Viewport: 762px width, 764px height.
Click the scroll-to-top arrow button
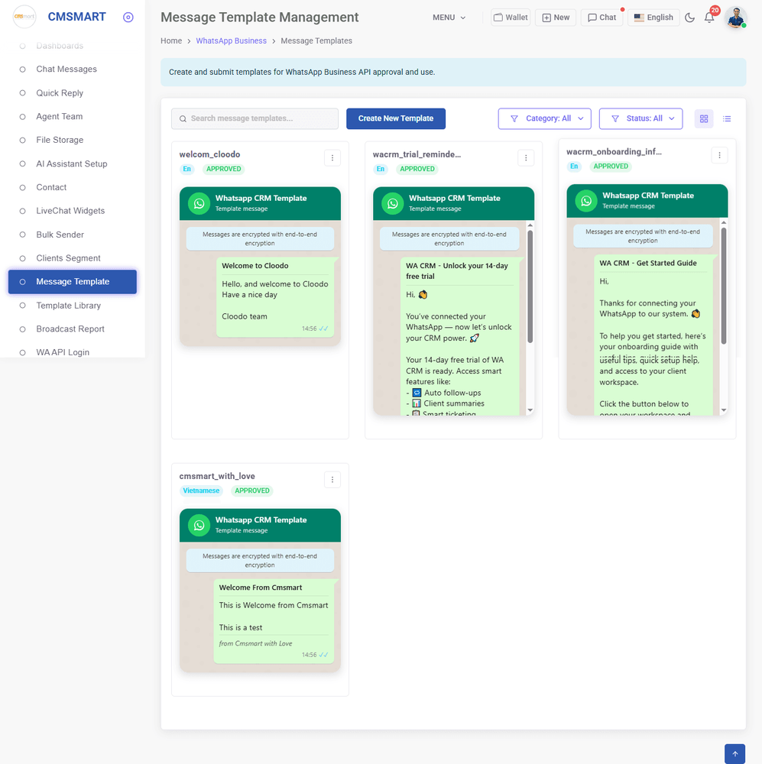(734, 753)
